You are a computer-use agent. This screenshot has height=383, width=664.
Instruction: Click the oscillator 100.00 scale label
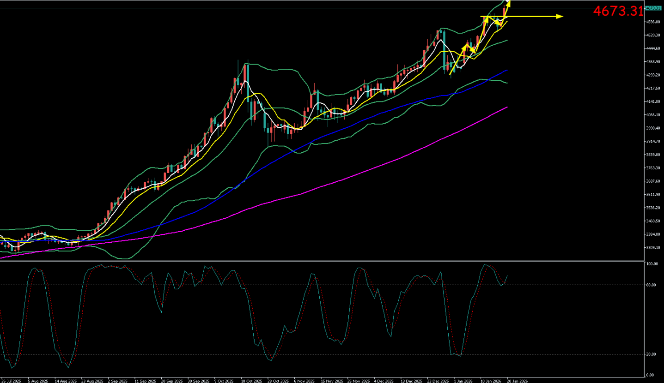click(652, 264)
